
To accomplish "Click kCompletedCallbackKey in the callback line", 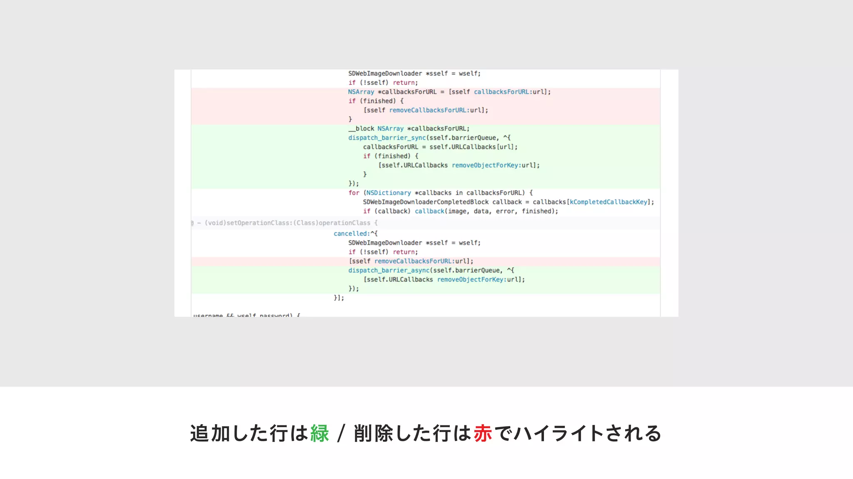I will point(609,202).
